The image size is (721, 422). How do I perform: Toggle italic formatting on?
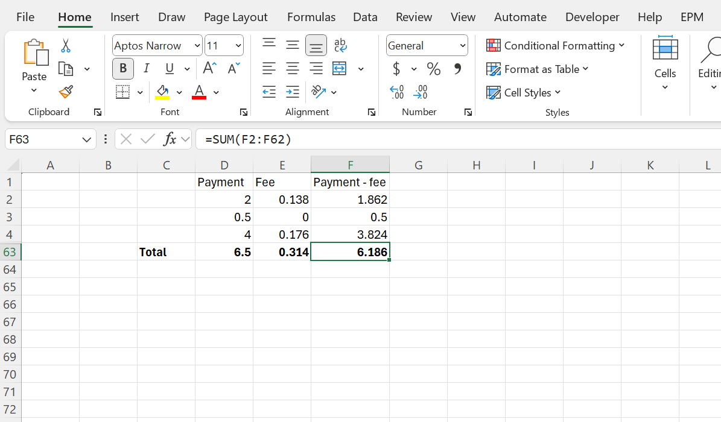coord(146,68)
